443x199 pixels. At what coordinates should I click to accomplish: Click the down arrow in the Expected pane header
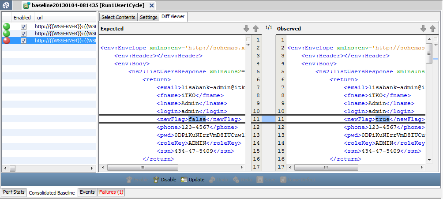[246, 29]
